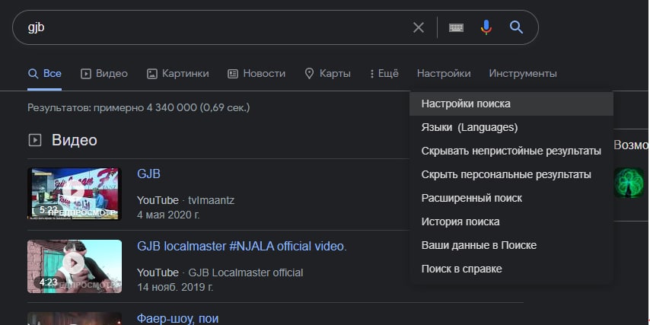Click the GJB Localmaster official channel name

246,272
